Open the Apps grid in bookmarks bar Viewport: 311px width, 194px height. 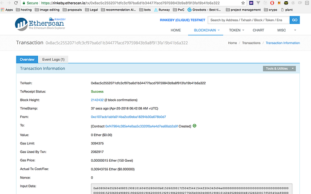7,10
